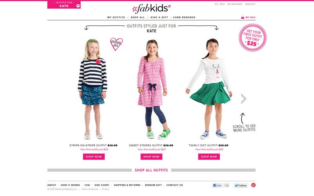Viewport: 314px width, 196px height.
Task: Select Shop All in the navigation
Action: (x=138, y=17)
